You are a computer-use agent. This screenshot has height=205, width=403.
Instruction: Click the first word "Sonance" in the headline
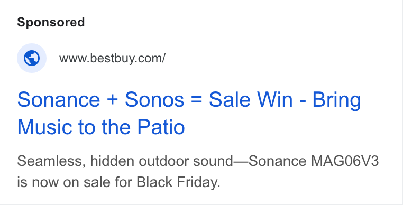pyautogui.click(x=59, y=100)
